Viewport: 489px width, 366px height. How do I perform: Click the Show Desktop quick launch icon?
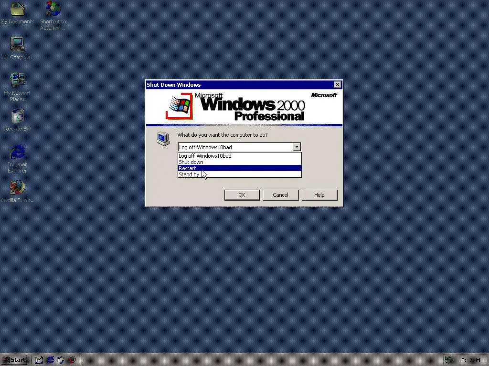(39, 360)
